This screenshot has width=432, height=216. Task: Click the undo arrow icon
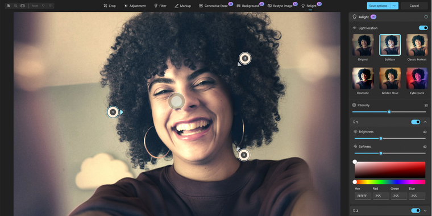click(43, 6)
